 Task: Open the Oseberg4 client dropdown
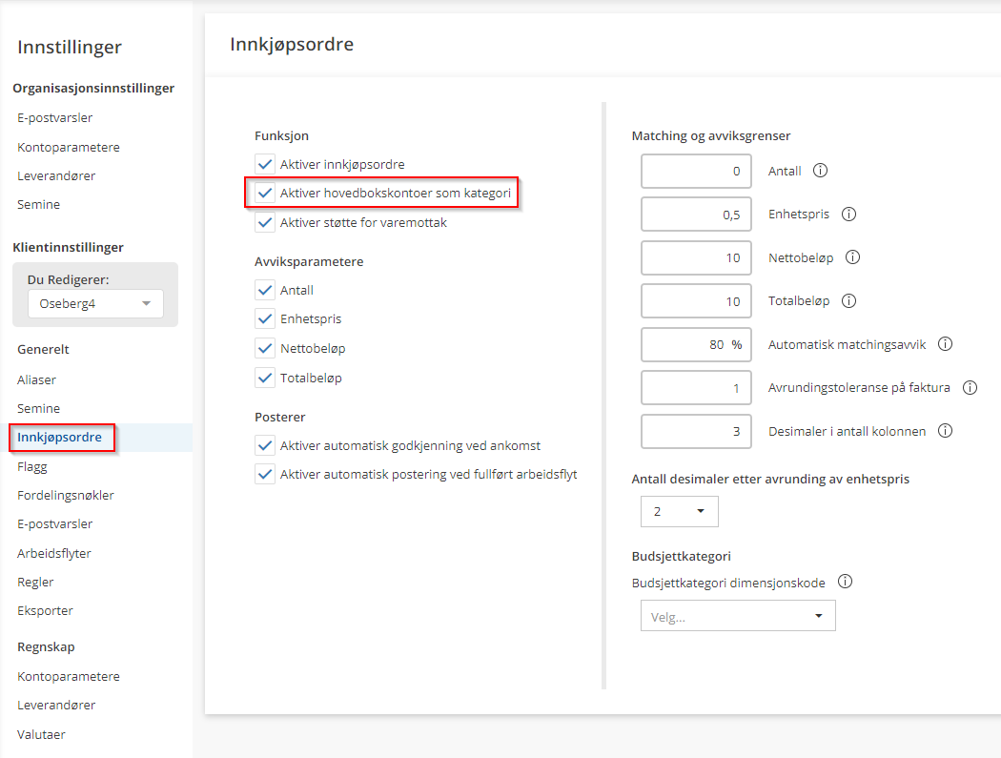[95, 303]
